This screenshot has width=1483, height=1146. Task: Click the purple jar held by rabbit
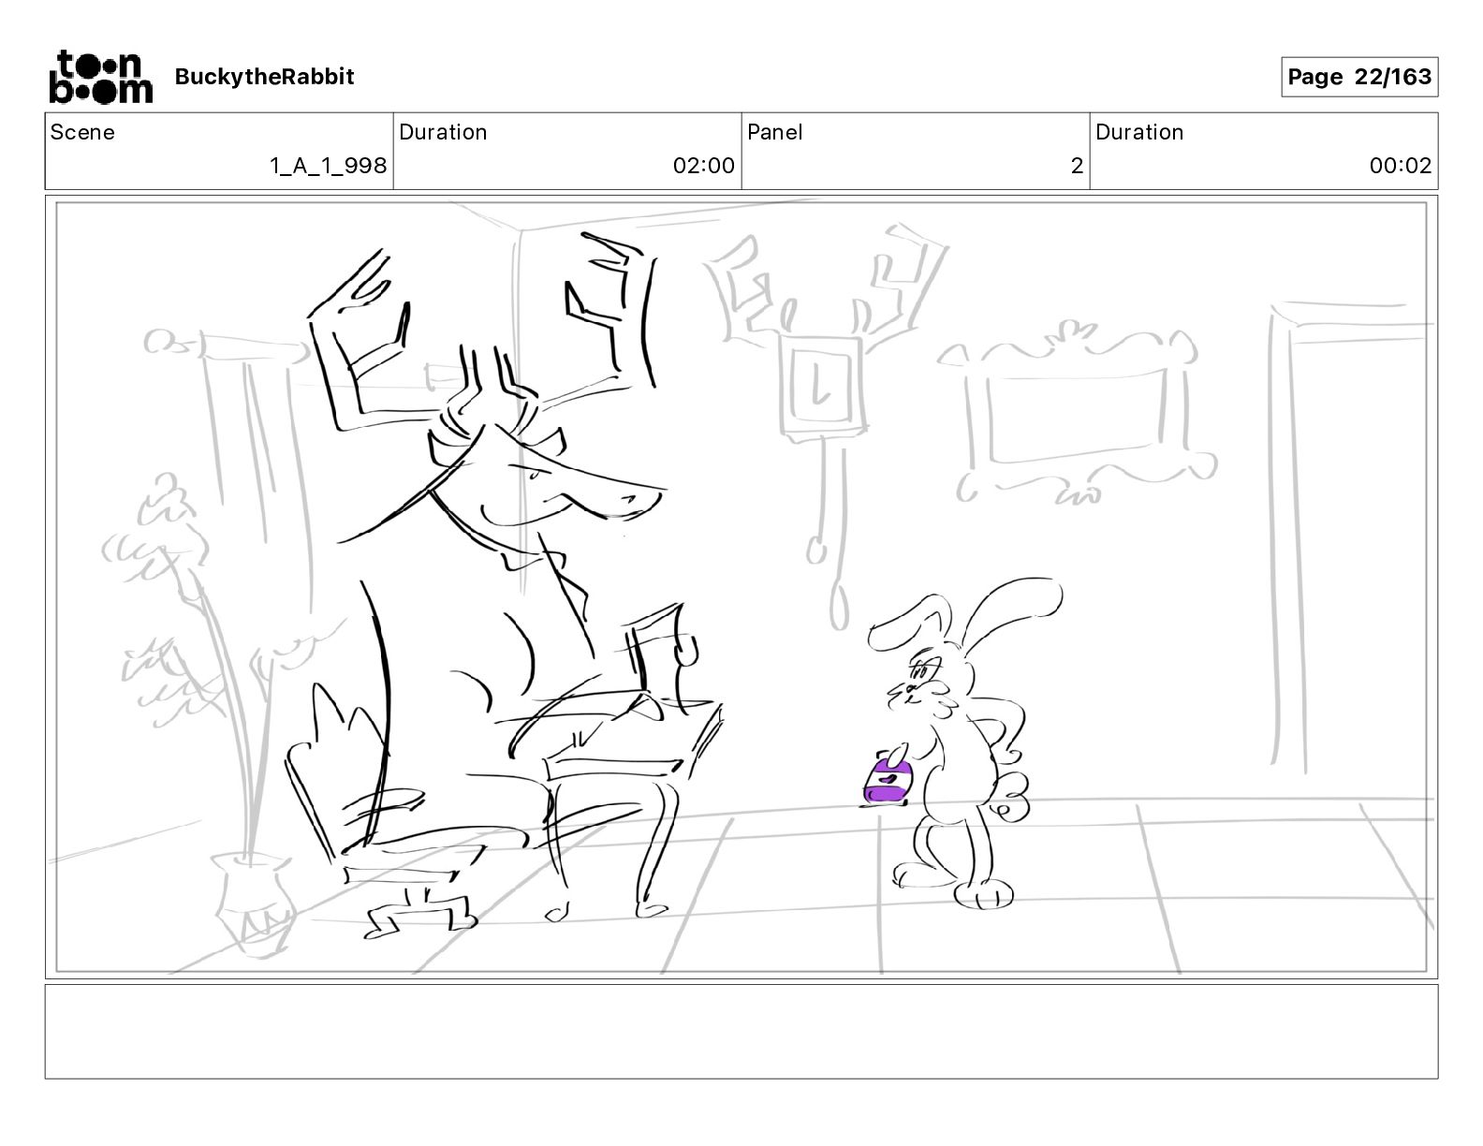pyautogui.click(x=887, y=780)
